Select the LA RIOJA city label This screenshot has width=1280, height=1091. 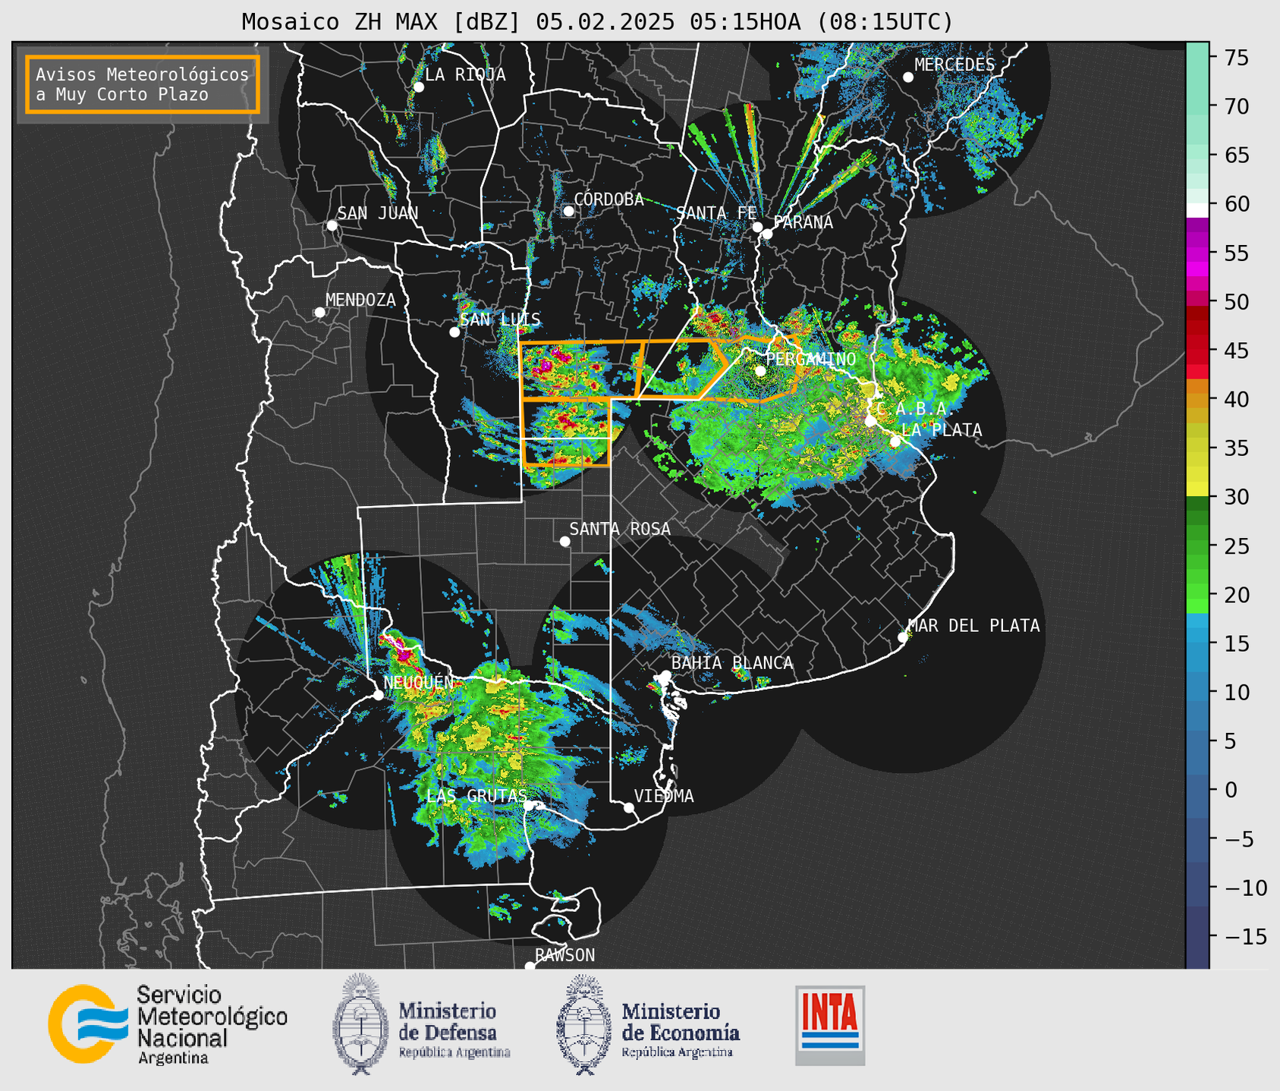[465, 75]
